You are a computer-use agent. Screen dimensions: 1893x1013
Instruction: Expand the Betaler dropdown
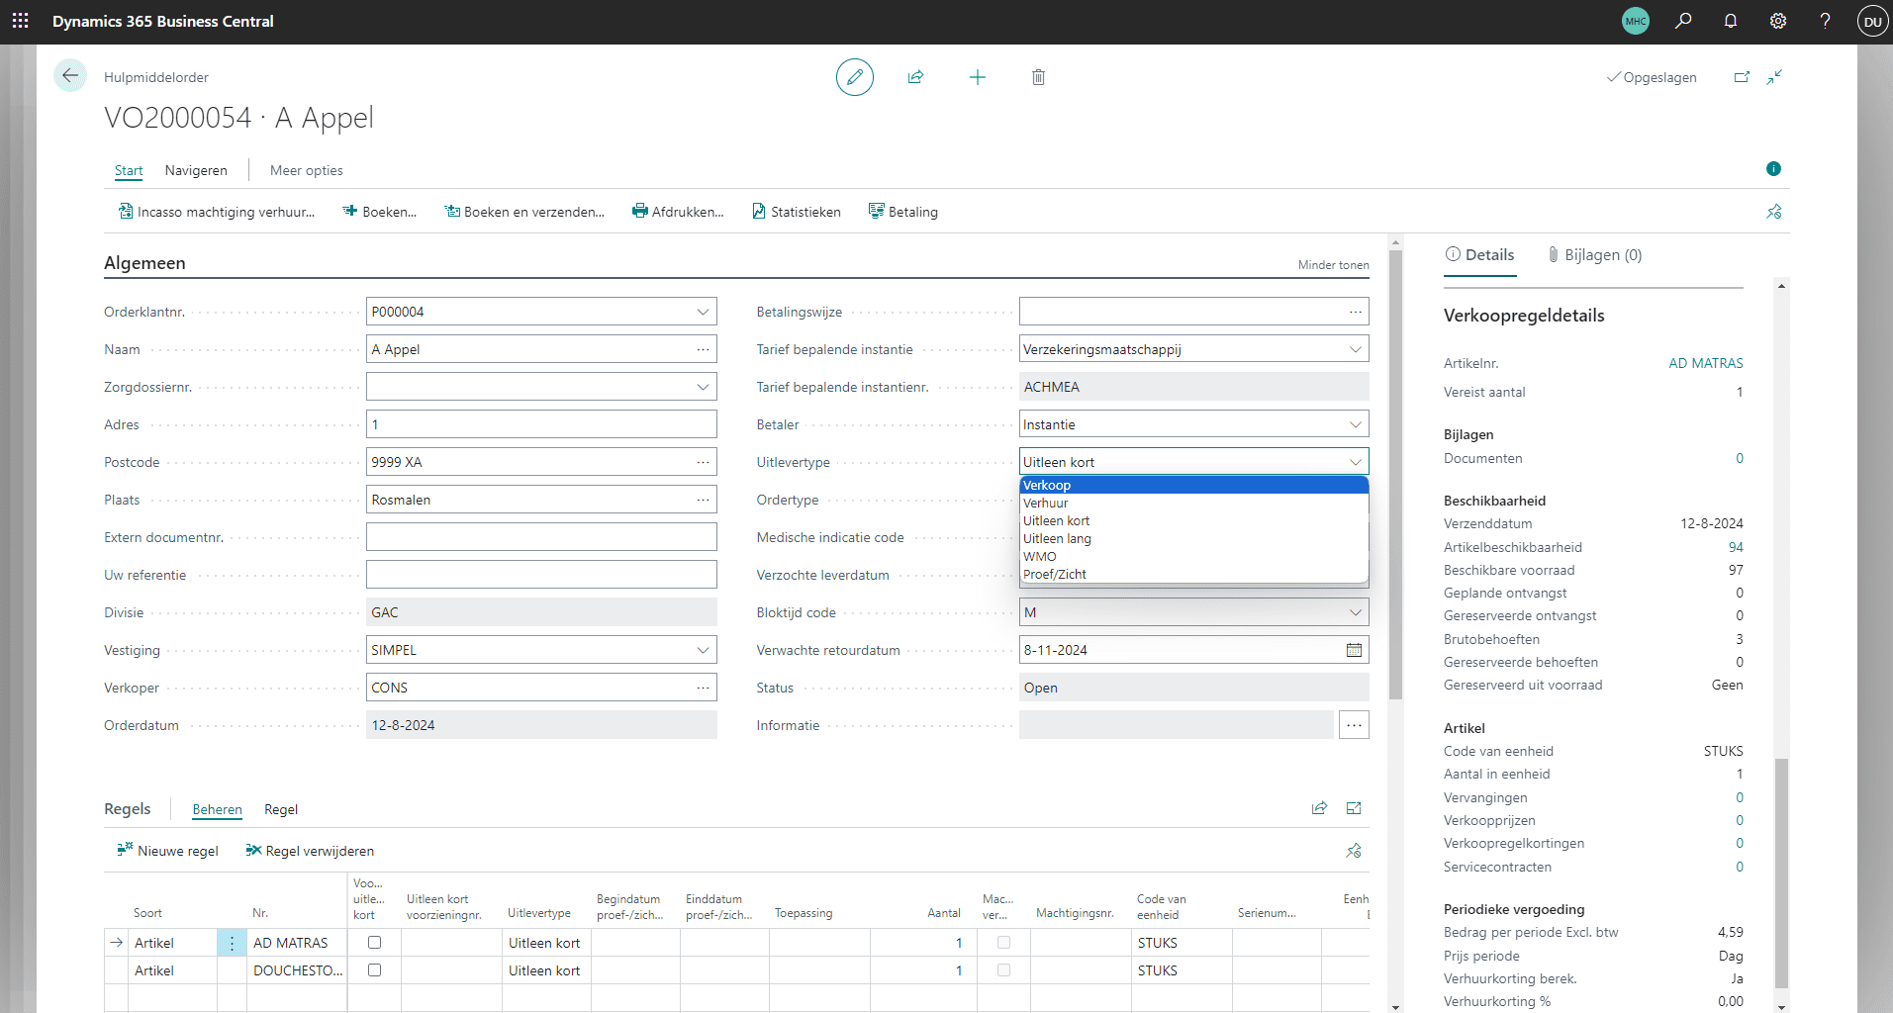click(1355, 424)
